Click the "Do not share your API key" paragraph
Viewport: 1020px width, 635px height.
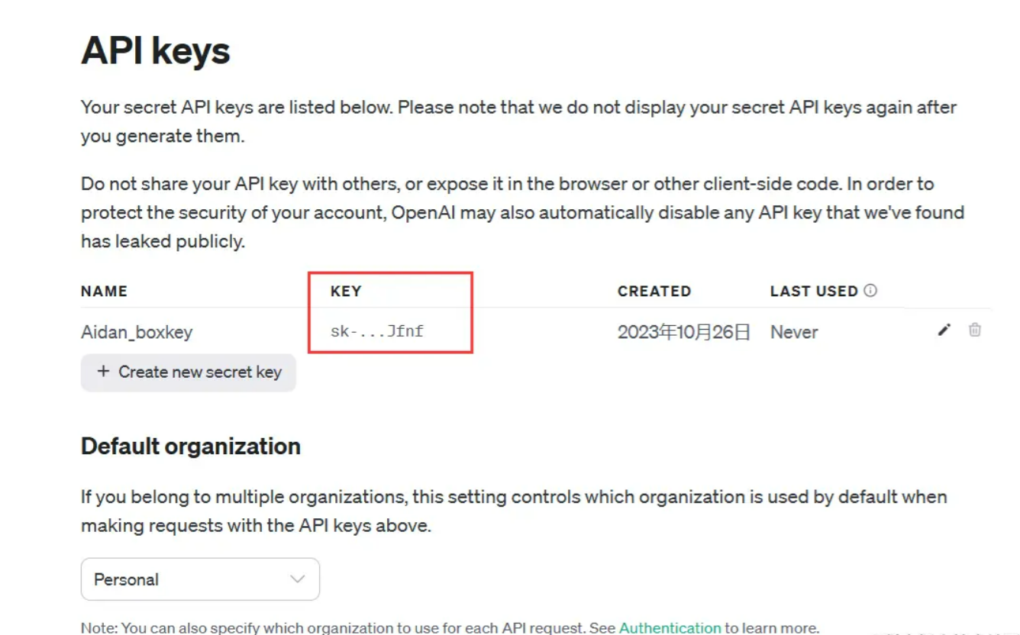(x=522, y=212)
